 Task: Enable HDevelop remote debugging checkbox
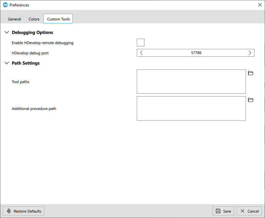[141, 43]
